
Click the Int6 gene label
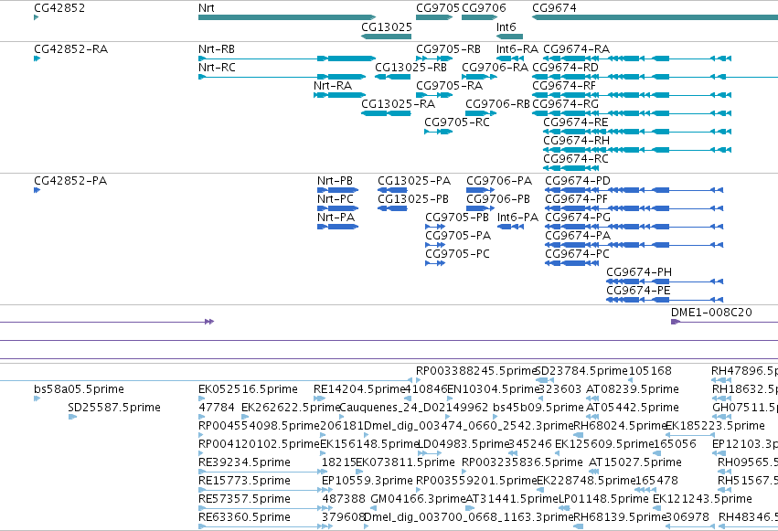(x=506, y=27)
